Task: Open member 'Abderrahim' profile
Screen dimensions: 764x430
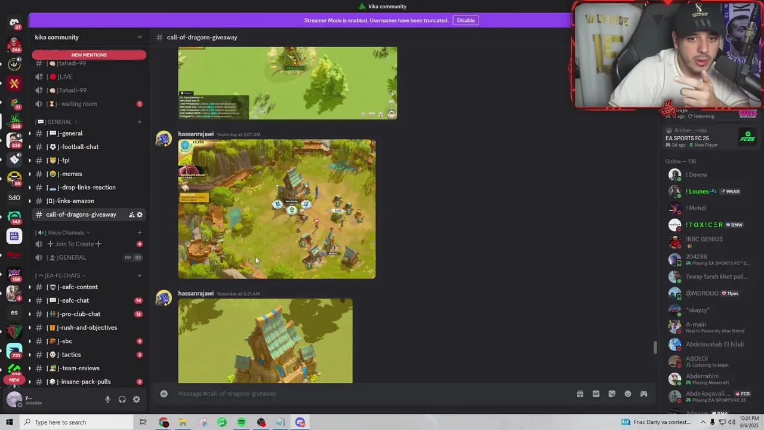Action: [709, 379]
